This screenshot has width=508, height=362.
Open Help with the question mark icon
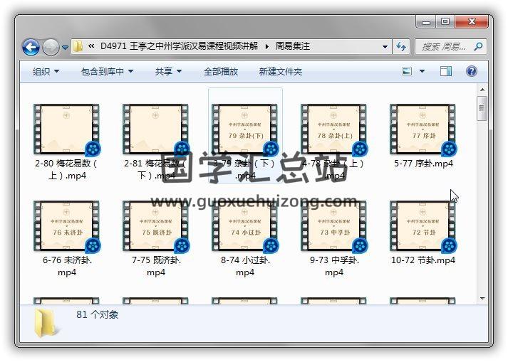point(472,71)
